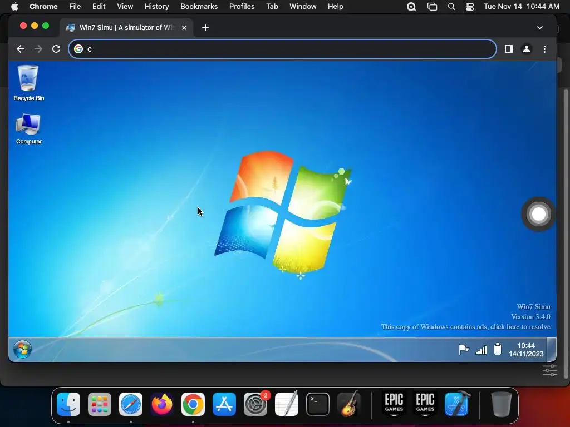The height and width of the screenshot is (427, 570).
Task: Expand the tab search chevron
Action: (x=540, y=28)
